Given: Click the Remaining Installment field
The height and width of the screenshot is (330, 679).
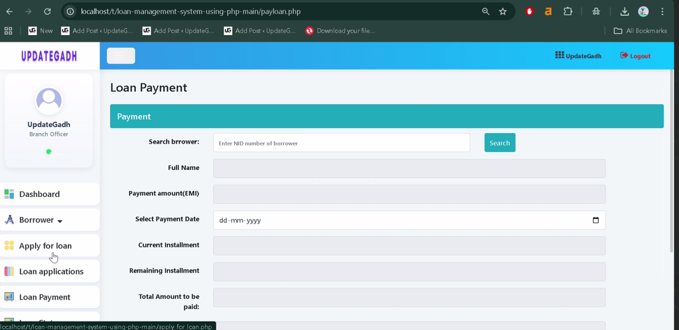Looking at the screenshot, I should pos(409,272).
